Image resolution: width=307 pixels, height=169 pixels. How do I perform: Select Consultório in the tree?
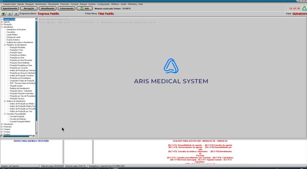click(x=11, y=32)
